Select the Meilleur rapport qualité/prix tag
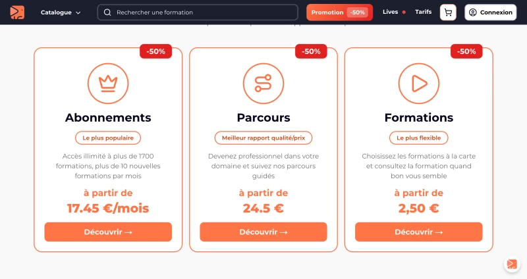Viewport: 527px width, 279px height. click(x=263, y=138)
